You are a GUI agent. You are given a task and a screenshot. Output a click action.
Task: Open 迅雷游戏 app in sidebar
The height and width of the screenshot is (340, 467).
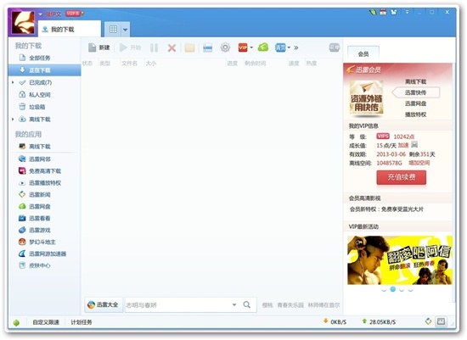45,230
